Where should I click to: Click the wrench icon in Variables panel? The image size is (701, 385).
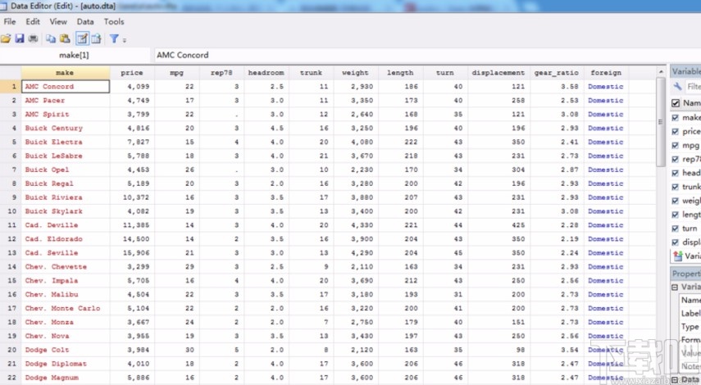[x=678, y=87]
